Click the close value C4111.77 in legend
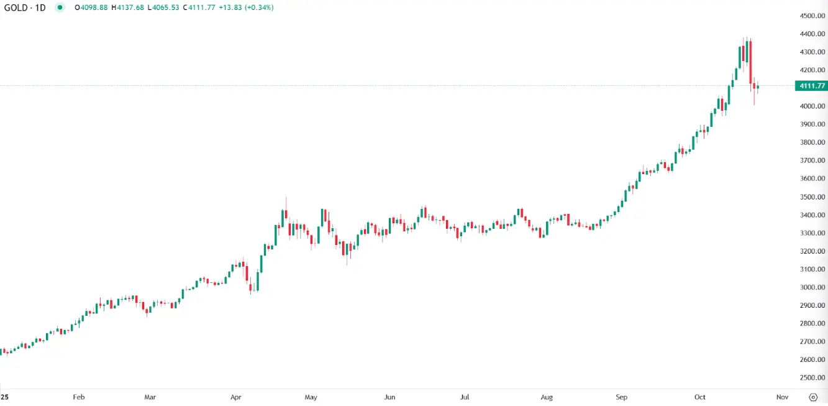The image size is (828, 406). click(201, 7)
